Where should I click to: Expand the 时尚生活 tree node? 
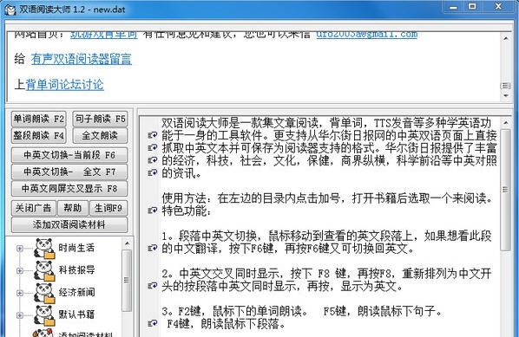tap(20, 248)
